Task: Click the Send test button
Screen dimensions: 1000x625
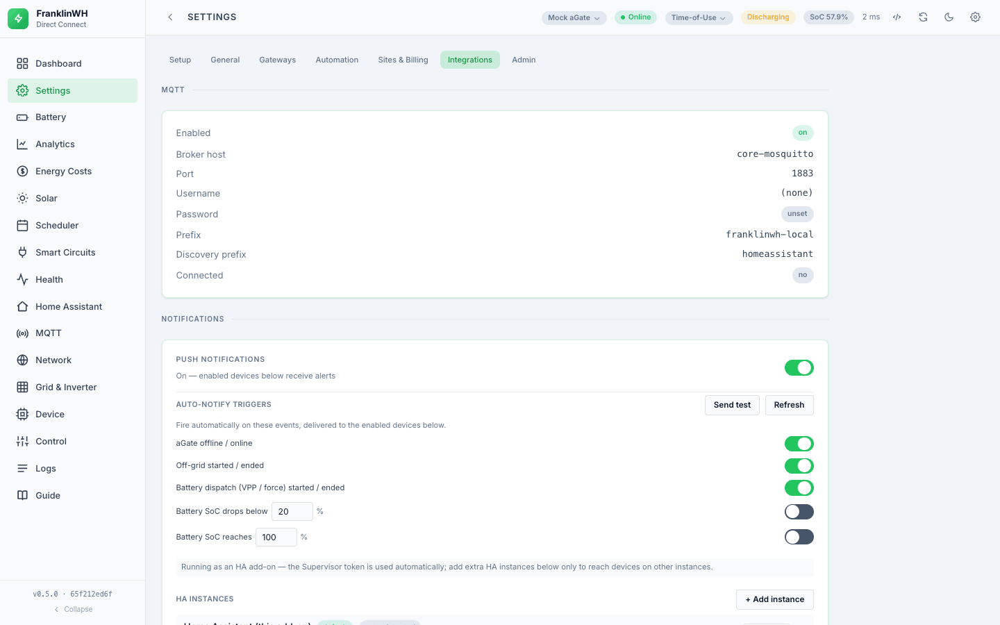Action: click(x=732, y=406)
